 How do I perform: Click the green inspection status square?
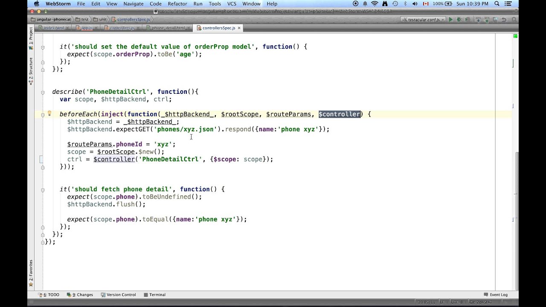(x=515, y=36)
